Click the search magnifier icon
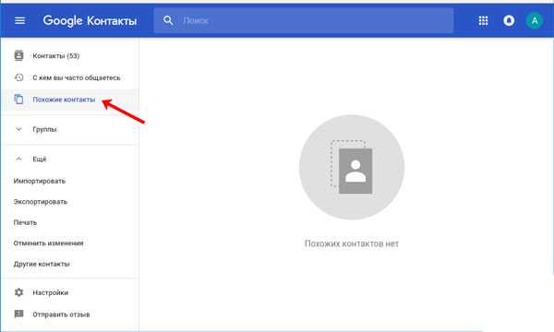The image size is (554, 332). [x=168, y=20]
